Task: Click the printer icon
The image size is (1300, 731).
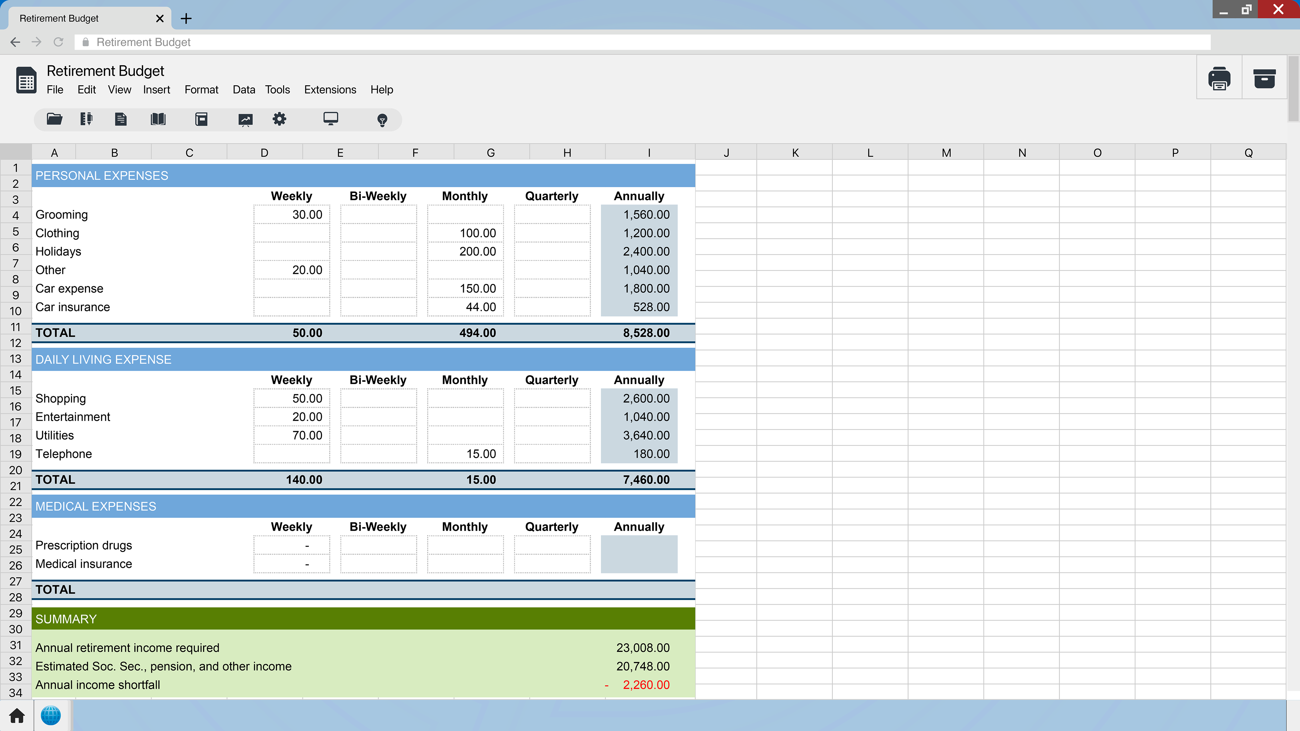Action: [1219, 78]
